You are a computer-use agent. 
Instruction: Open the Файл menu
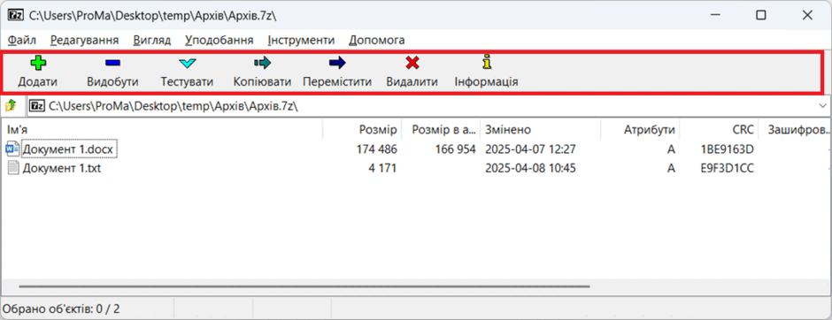coord(22,40)
